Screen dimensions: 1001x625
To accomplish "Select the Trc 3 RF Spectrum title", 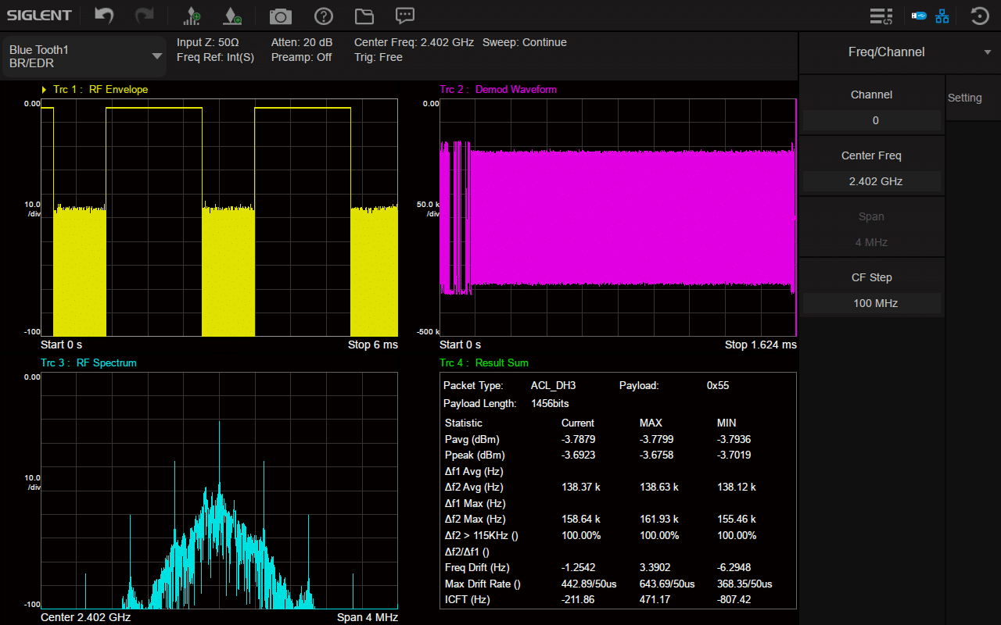I will (x=88, y=363).
